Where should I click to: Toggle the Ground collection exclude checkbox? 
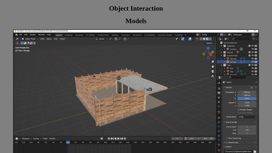pos(250,52)
